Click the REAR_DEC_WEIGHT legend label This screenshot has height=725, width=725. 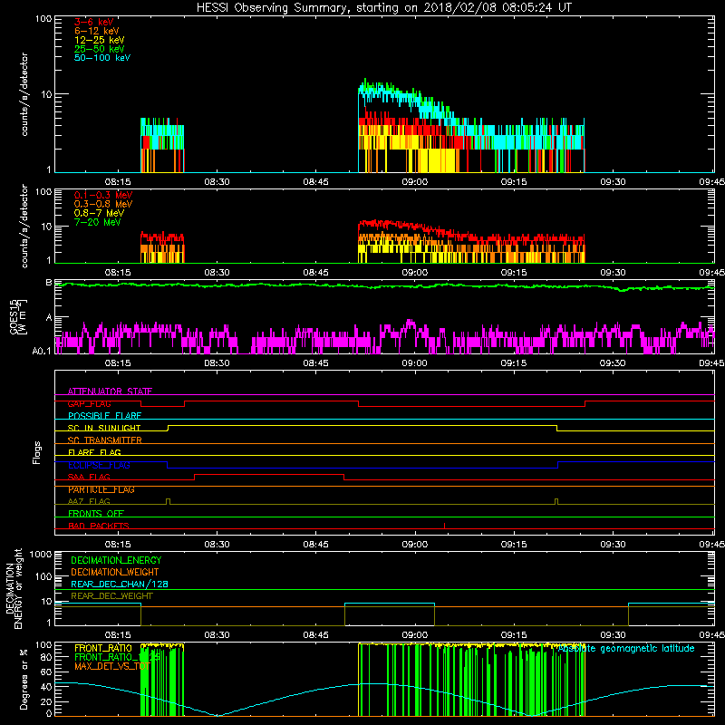coord(111,596)
